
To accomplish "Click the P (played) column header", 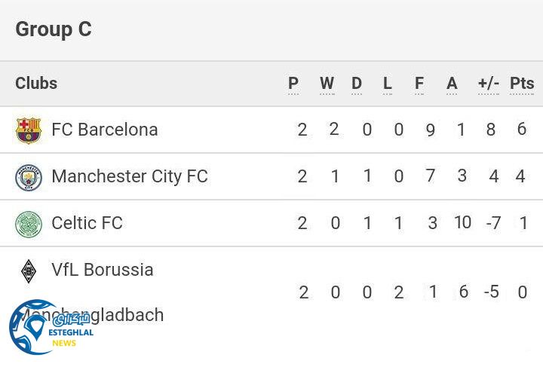I will pyautogui.click(x=293, y=84).
